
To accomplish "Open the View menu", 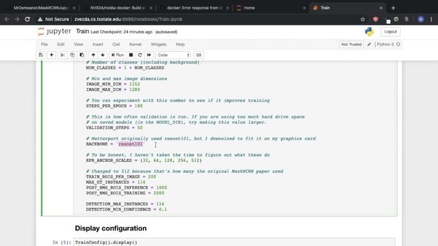I will coord(79,44).
